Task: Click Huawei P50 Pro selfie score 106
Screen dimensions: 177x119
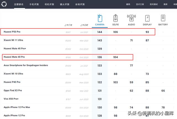Action: pos(116,32)
